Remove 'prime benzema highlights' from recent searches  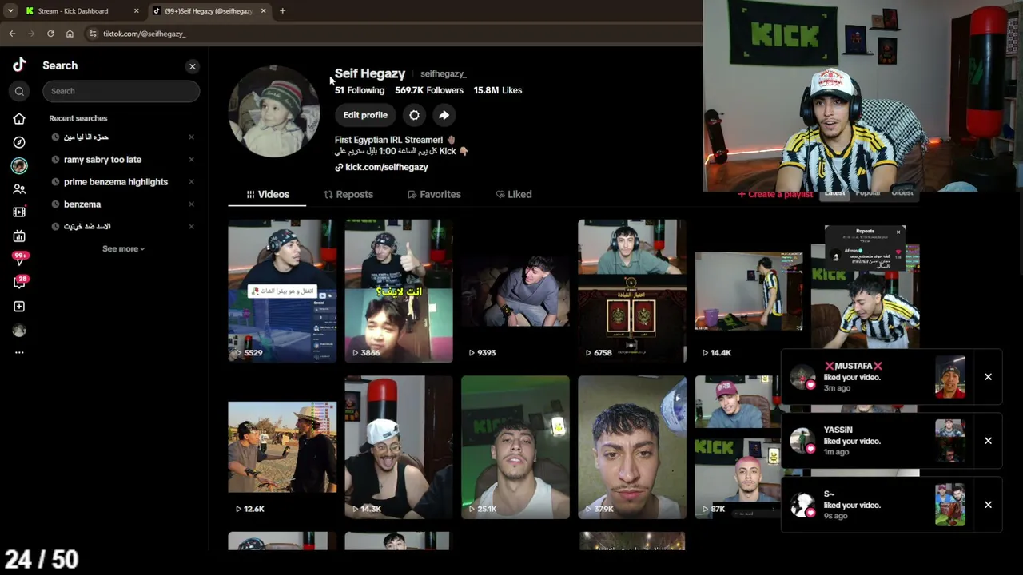point(191,182)
